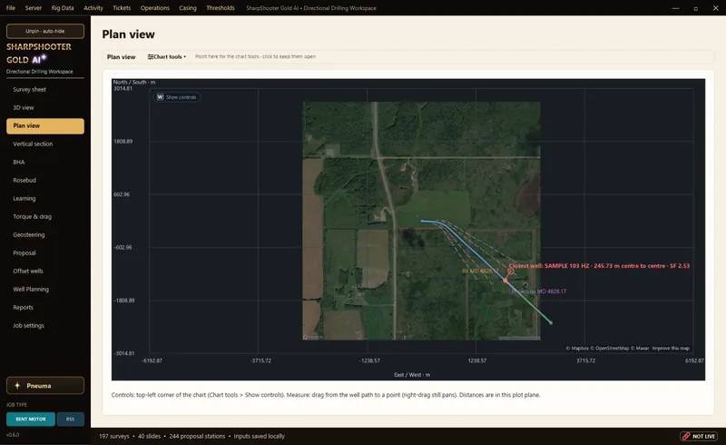Click the Unpin auto-hide button
Viewport: 726px width, 445px height.
[45, 31]
